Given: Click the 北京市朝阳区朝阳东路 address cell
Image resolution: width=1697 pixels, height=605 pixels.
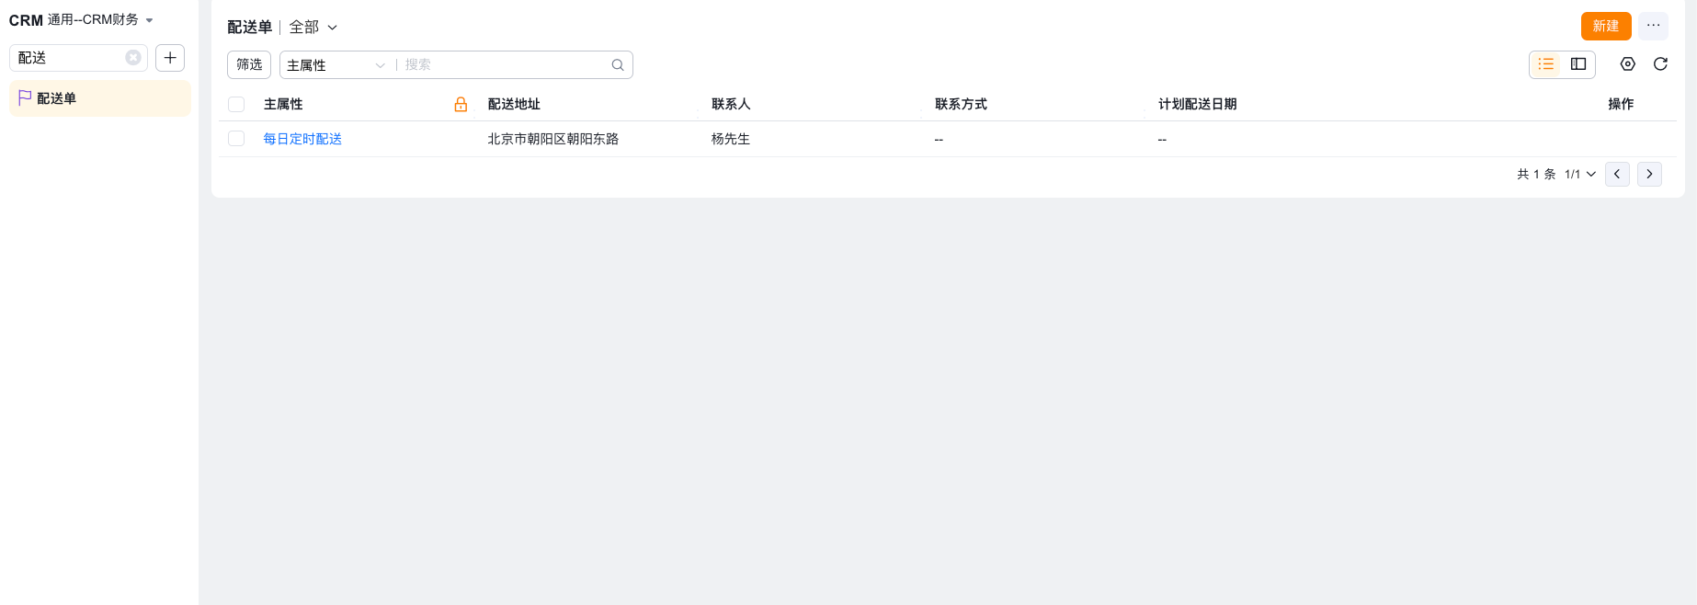Looking at the screenshot, I should [552, 139].
